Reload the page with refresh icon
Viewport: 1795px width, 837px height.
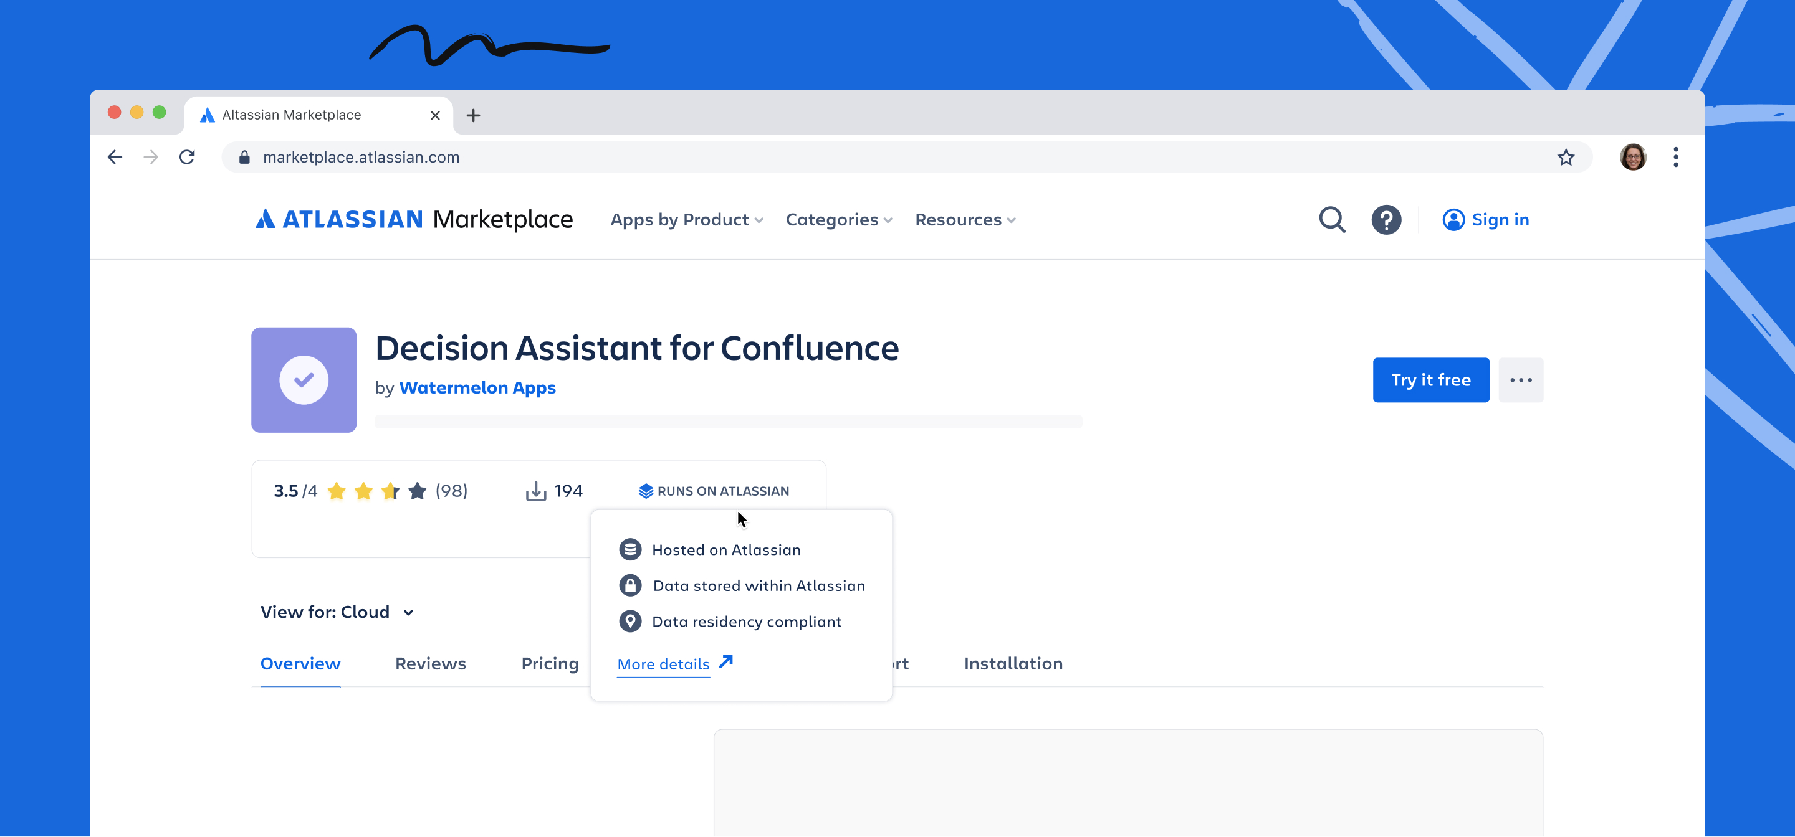point(187,158)
